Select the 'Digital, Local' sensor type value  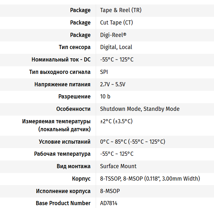tap(116, 47)
